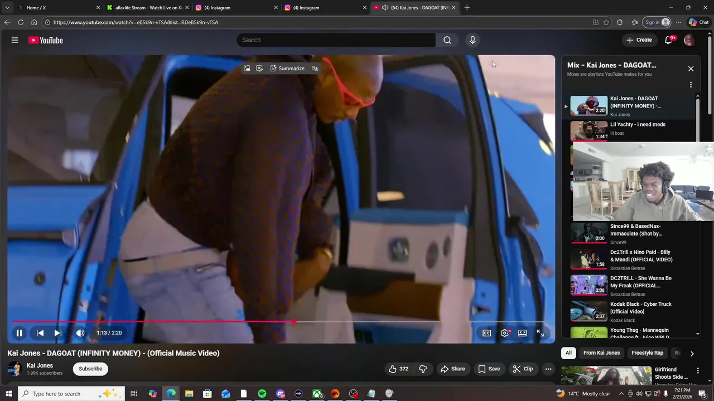
Task: Open more actions below the video
Action: click(548, 369)
